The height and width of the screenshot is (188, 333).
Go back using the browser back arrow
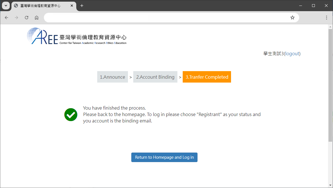click(6, 18)
